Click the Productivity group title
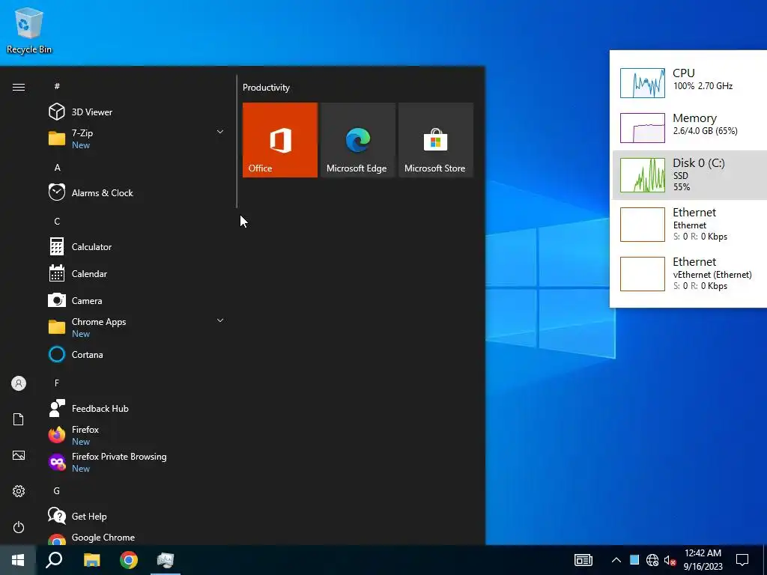767x575 pixels. pyautogui.click(x=266, y=88)
